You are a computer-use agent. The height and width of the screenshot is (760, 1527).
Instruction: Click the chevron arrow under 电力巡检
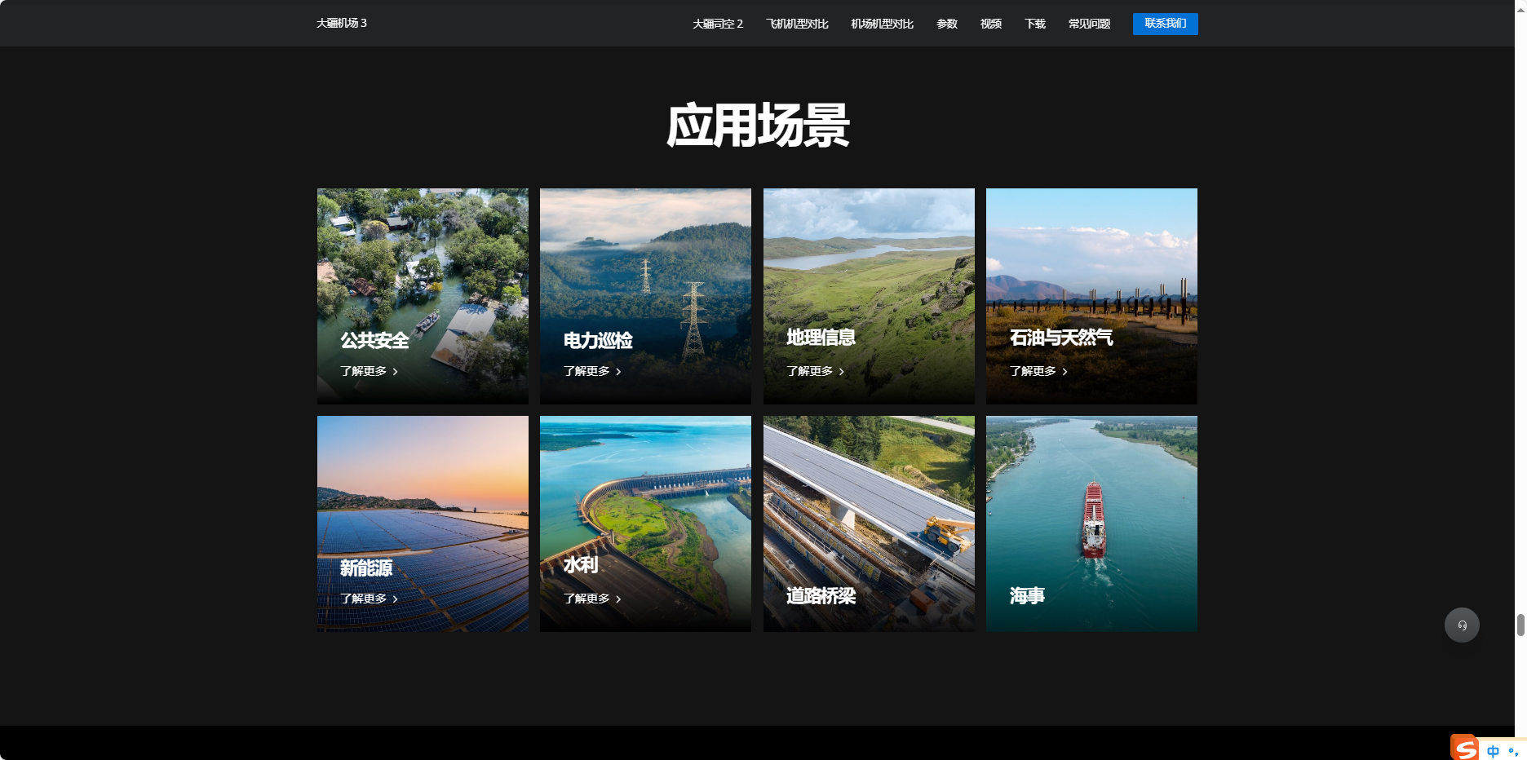[x=618, y=372]
